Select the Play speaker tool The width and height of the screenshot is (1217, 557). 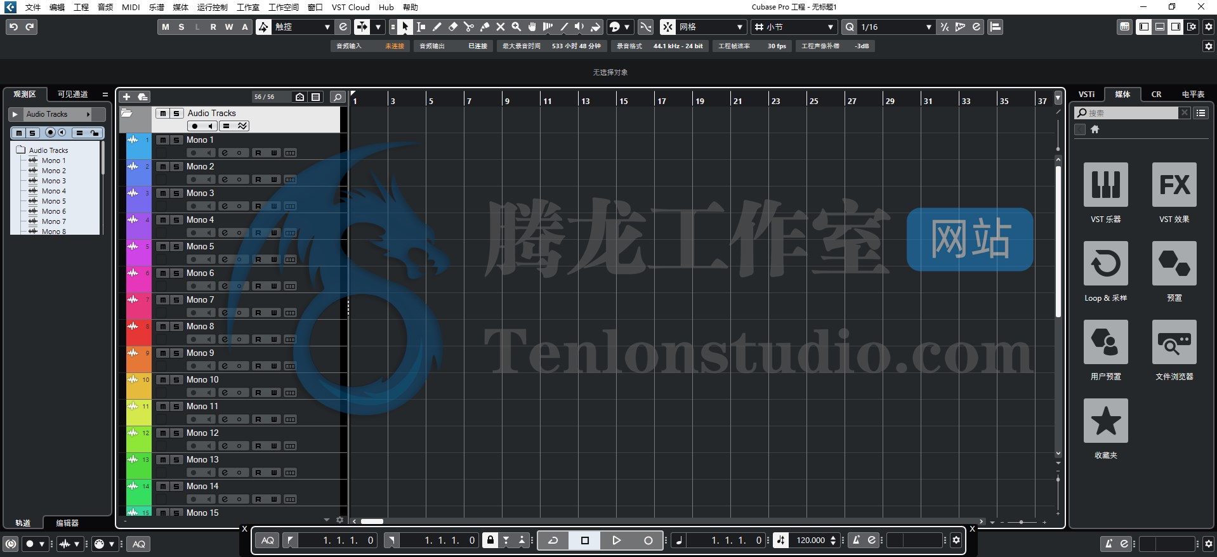click(579, 27)
